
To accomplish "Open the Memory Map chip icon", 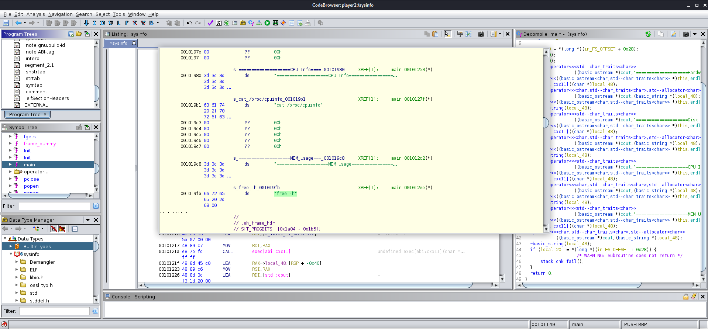I will tap(275, 23).
